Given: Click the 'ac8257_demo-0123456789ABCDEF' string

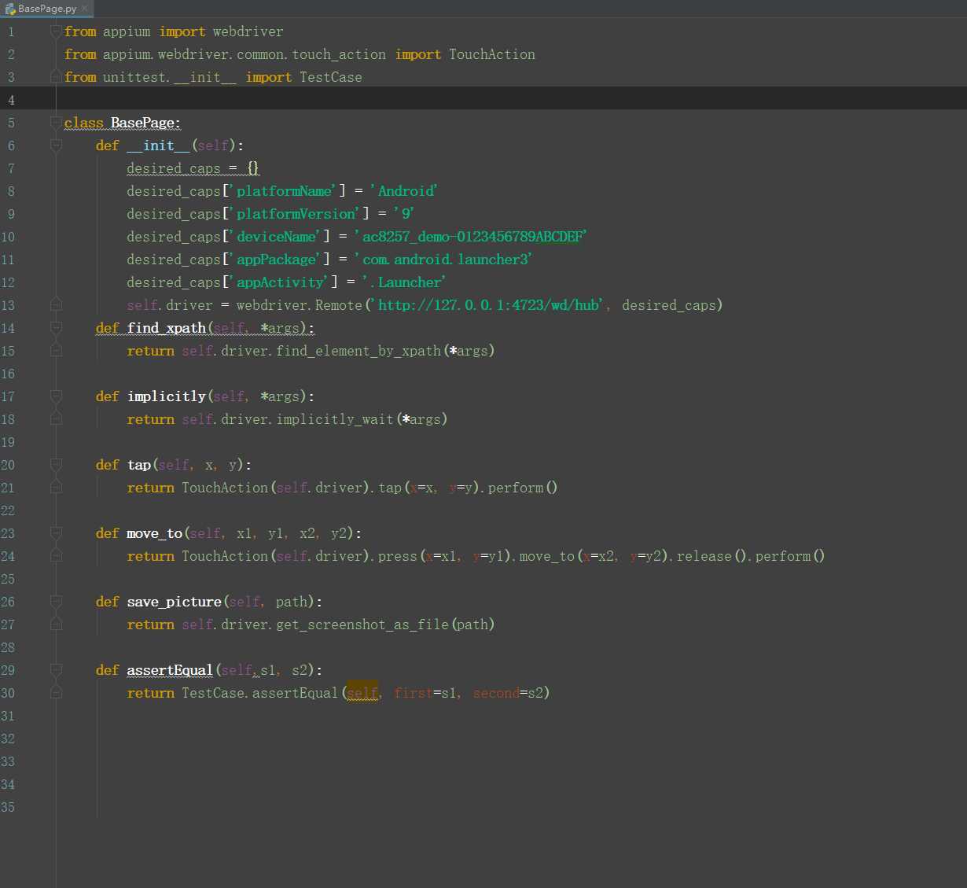Looking at the screenshot, I should [x=471, y=237].
